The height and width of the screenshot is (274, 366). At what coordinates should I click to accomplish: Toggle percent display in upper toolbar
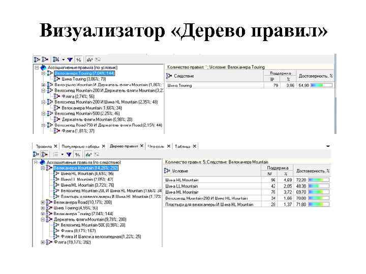coord(78,60)
